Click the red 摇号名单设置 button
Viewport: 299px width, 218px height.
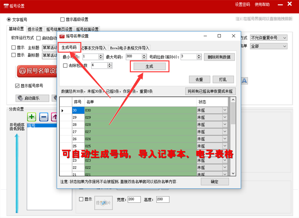37,71
